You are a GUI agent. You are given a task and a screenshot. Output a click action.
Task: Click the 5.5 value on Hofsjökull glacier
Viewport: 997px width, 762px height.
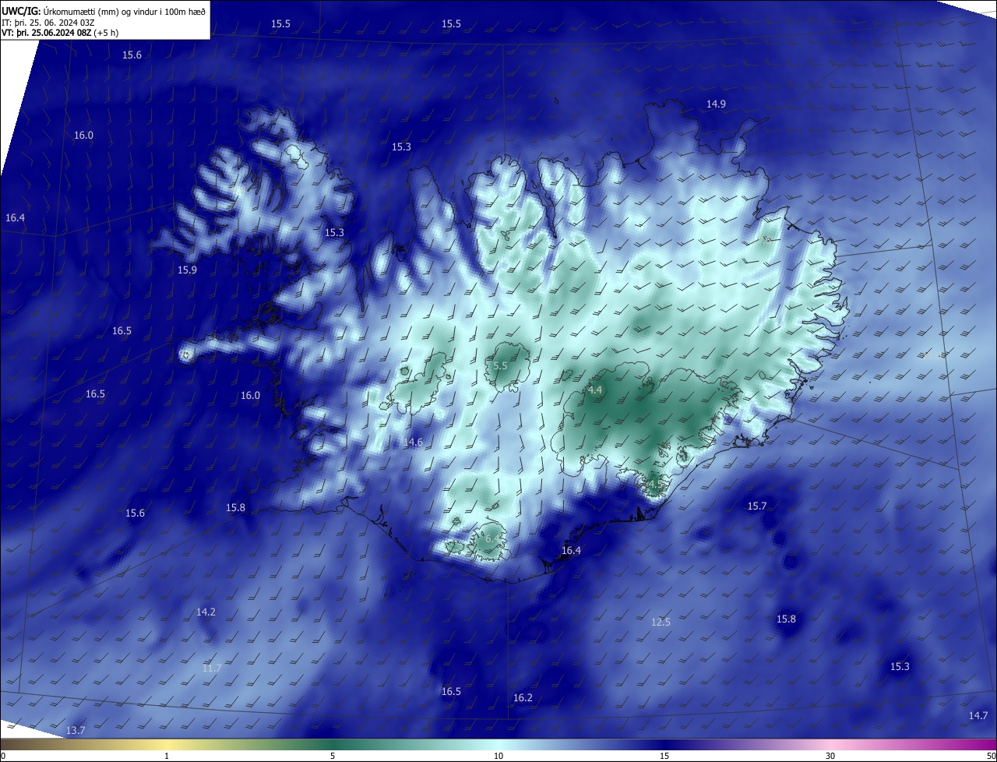pos(501,365)
